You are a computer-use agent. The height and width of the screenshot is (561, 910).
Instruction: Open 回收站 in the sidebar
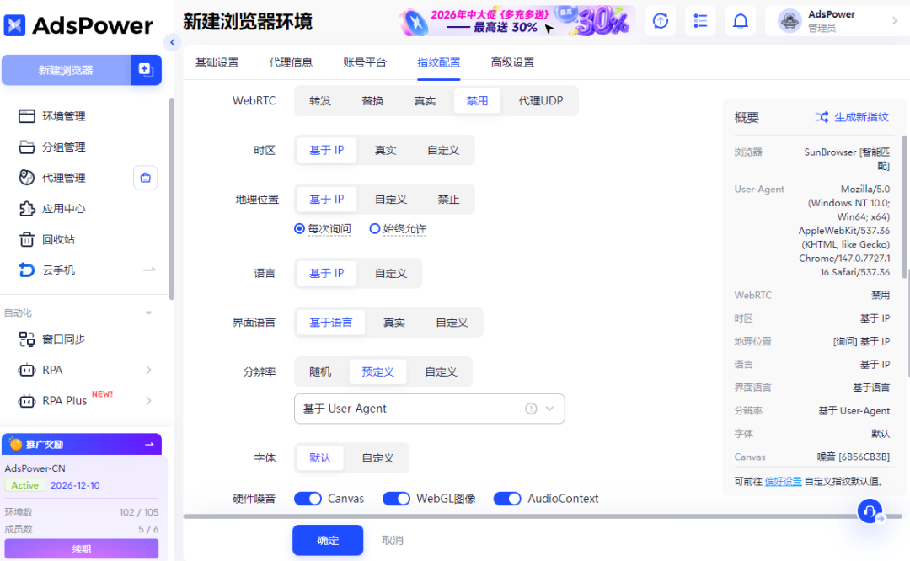[x=58, y=239]
